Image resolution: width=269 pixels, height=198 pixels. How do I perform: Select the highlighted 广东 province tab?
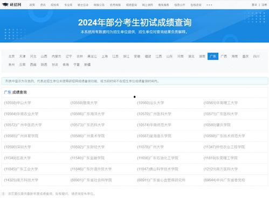tap(213, 56)
